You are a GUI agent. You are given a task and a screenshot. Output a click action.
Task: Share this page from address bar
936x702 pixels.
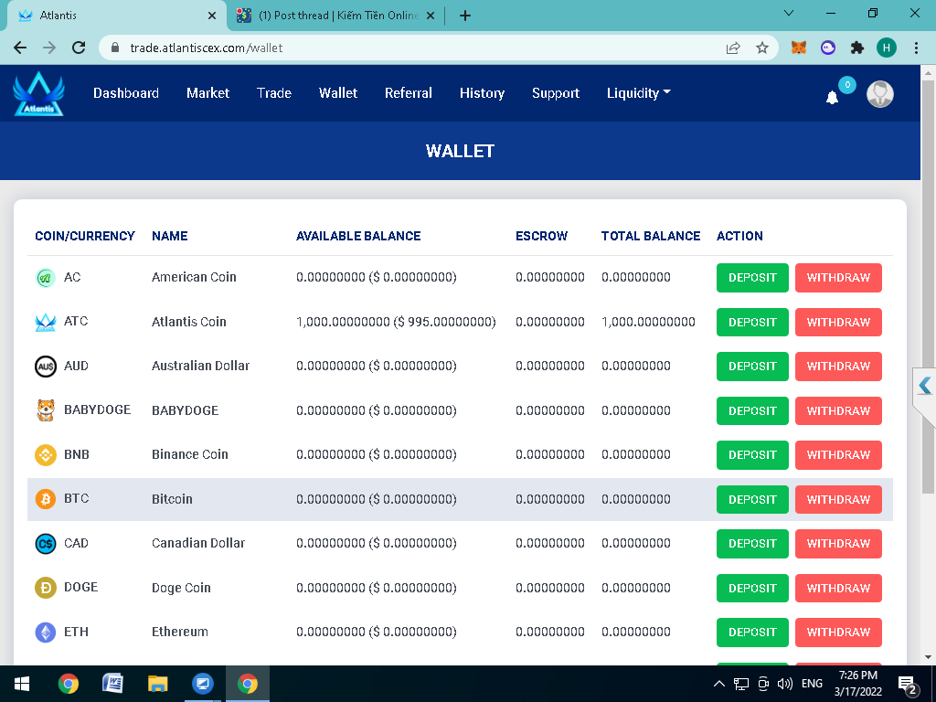pos(733,48)
